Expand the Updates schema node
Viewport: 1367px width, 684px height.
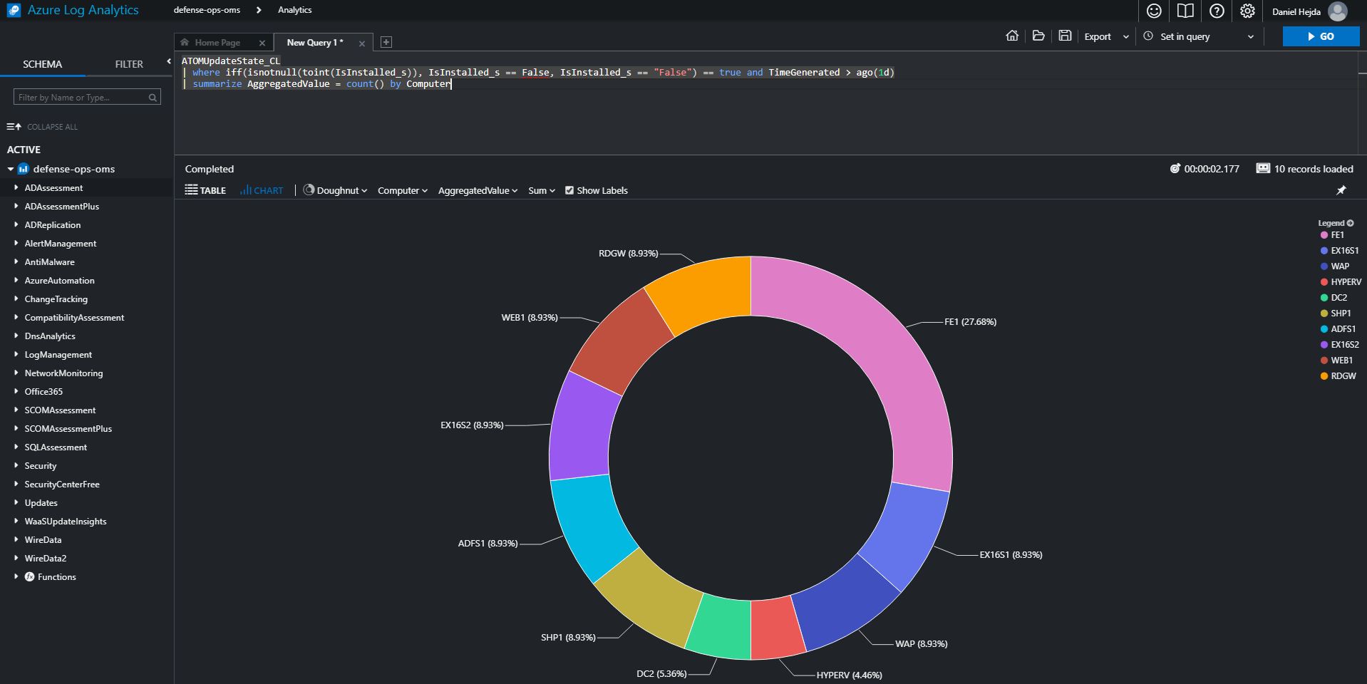coord(16,502)
